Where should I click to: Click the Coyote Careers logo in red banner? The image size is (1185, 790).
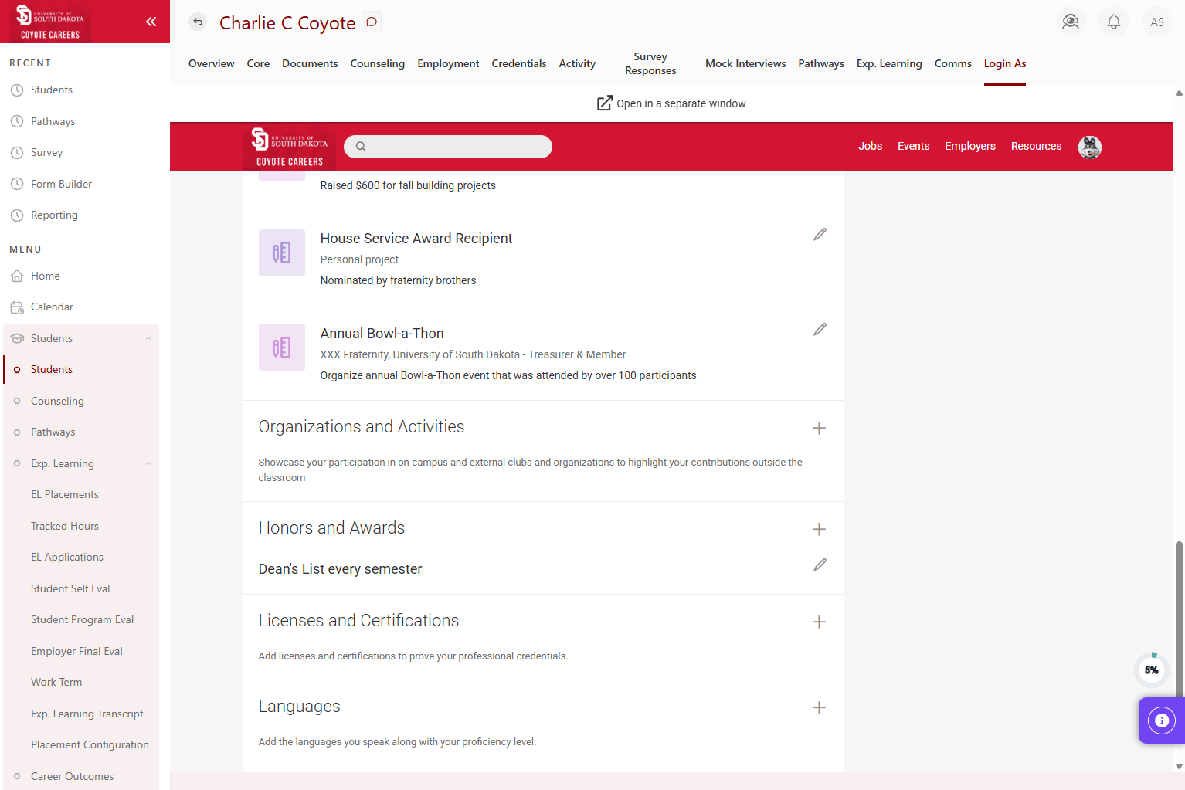pyautogui.click(x=290, y=147)
